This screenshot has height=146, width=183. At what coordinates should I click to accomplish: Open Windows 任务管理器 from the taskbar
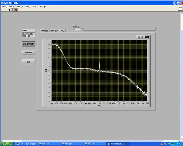[x=26, y=144]
